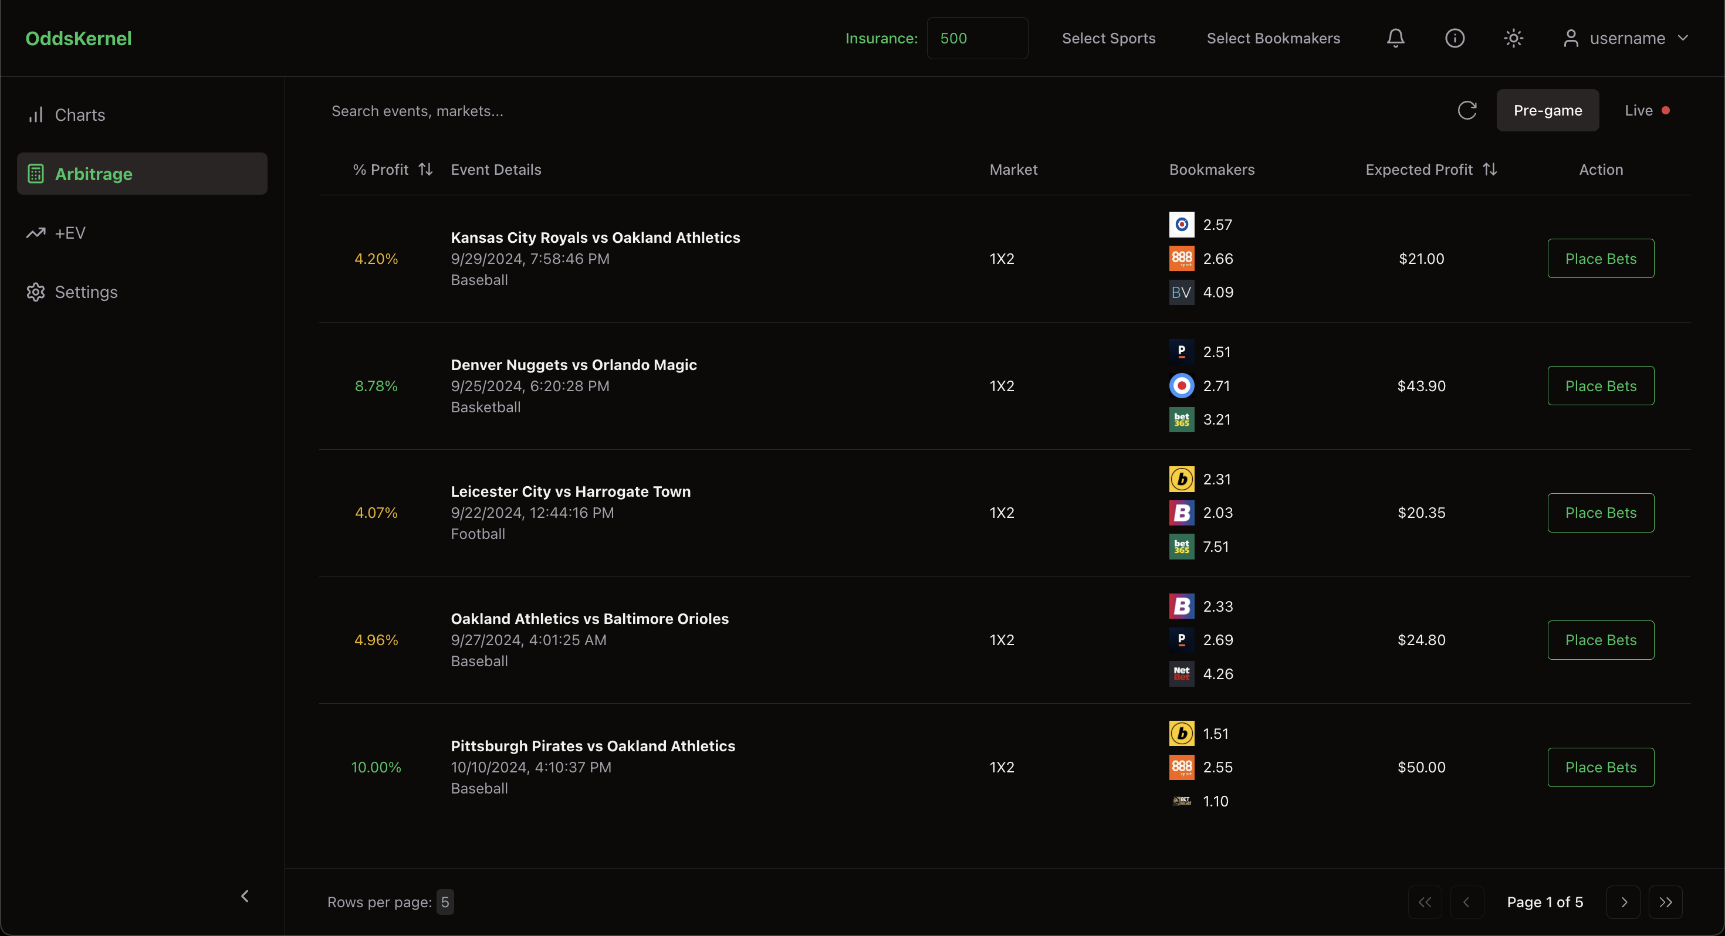Toggle the light theme sun icon
The image size is (1725, 936).
pyautogui.click(x=1513, y=38)
